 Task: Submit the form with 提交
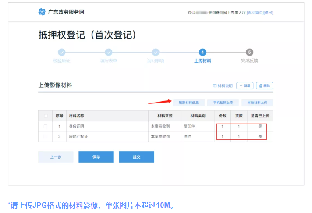[x=136, y=157]
